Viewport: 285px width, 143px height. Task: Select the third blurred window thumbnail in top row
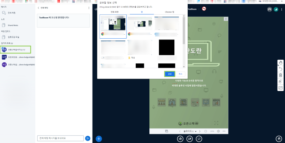click(x=167, y=27)
